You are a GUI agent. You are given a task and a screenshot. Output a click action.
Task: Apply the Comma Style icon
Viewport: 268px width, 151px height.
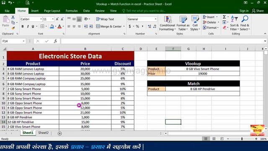[x=142, y=26]
